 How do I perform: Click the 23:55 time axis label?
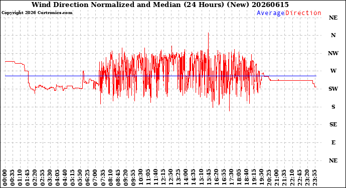pyautogui.click(x=314, y=178)
